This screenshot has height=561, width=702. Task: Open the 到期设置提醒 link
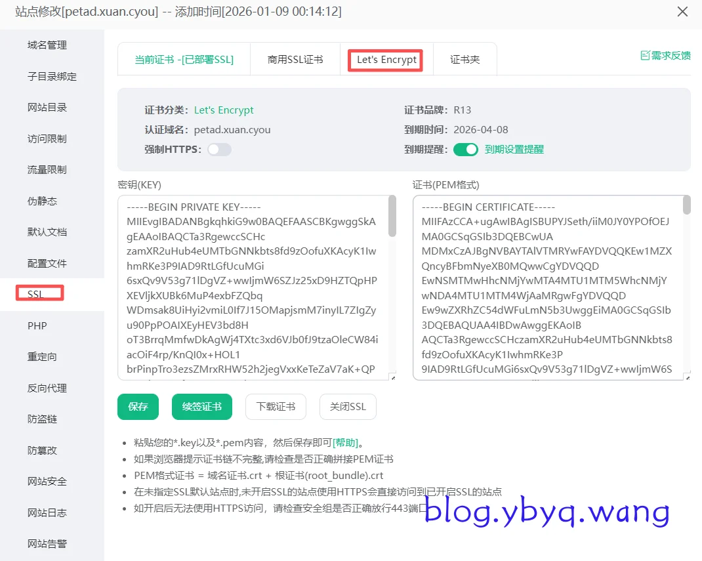point(514,150)
